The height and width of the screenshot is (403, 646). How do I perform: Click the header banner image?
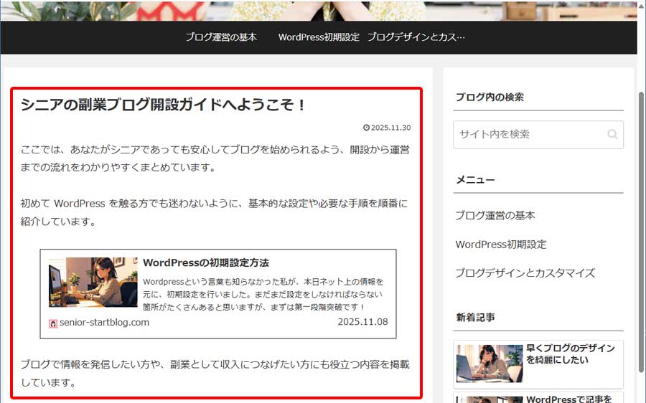click(x=319, y=10)
